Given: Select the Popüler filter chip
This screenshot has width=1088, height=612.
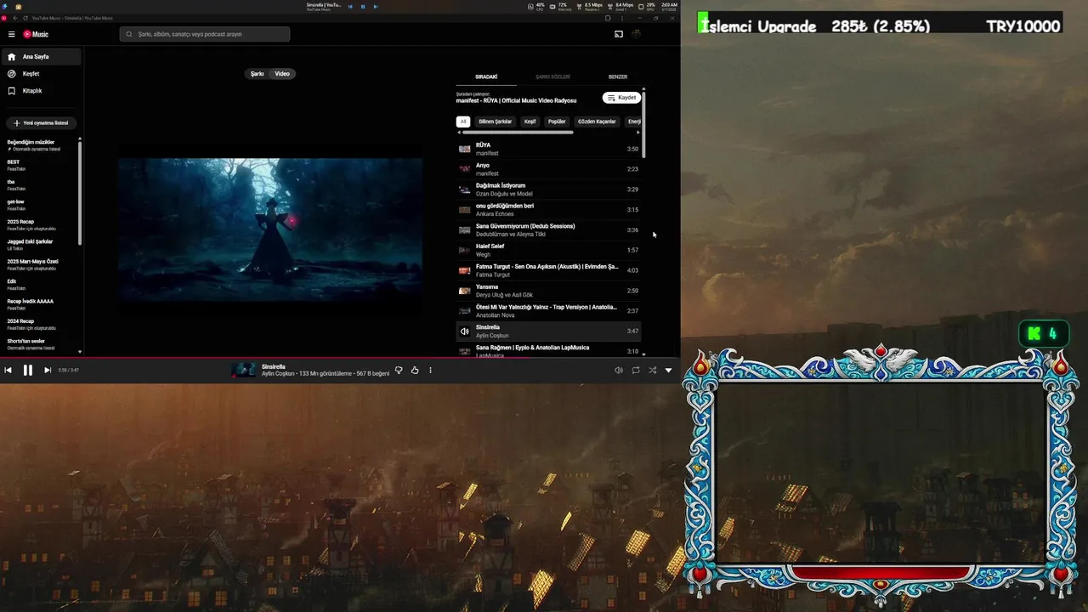Looking at the screenshot, I should click(x=557, y=122).
